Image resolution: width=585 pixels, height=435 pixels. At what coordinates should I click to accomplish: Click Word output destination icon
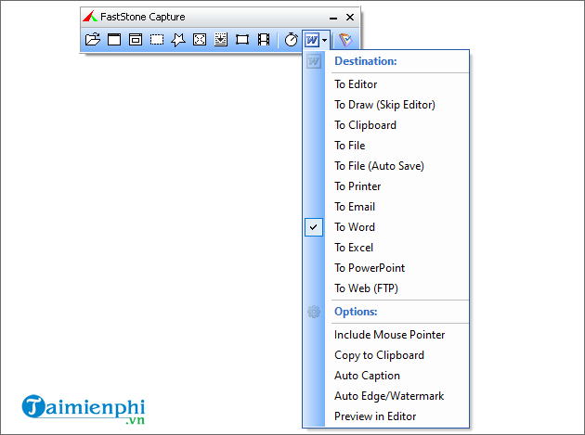coord(312,39)
